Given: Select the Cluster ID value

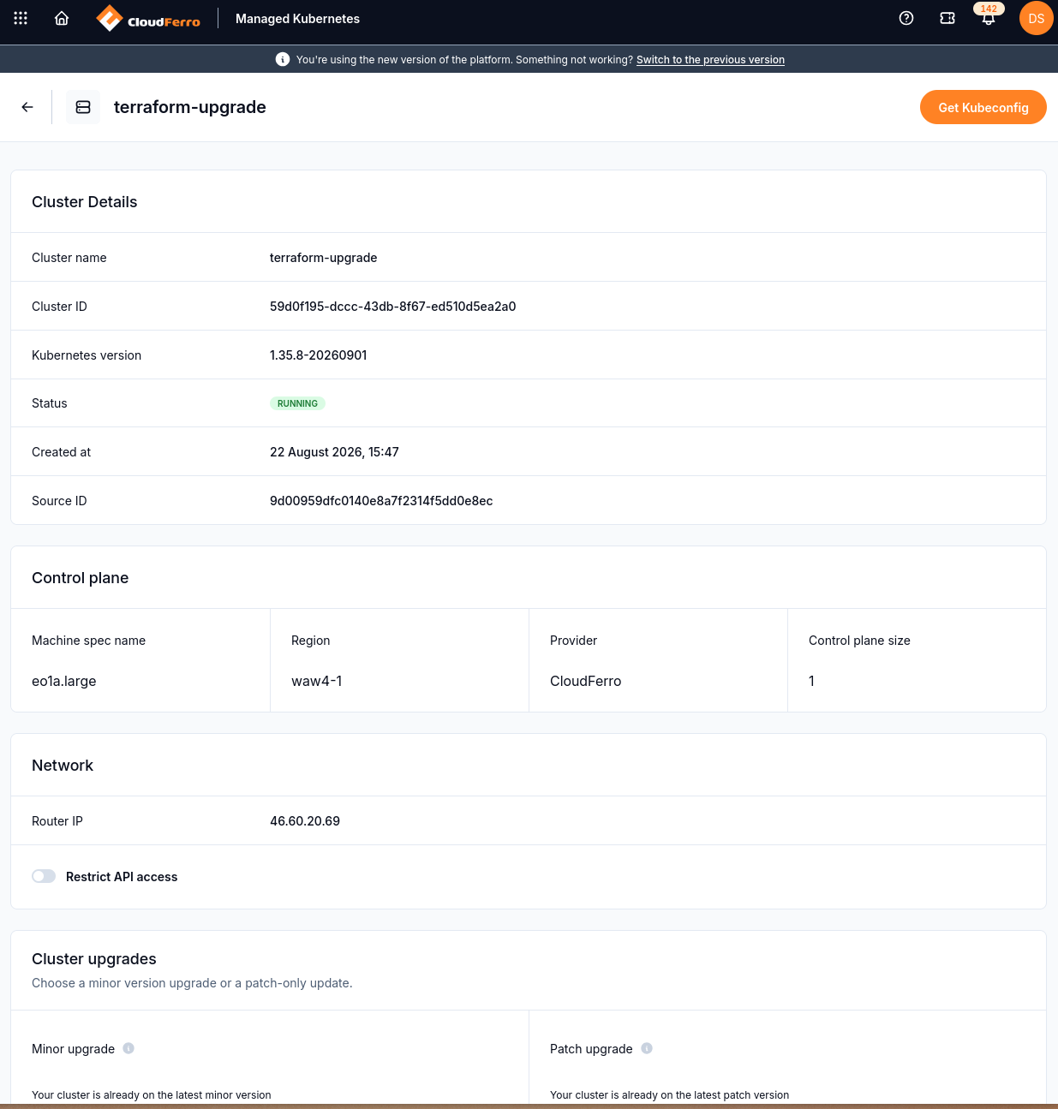Looking at the screenshot, I should click(392, 307).
